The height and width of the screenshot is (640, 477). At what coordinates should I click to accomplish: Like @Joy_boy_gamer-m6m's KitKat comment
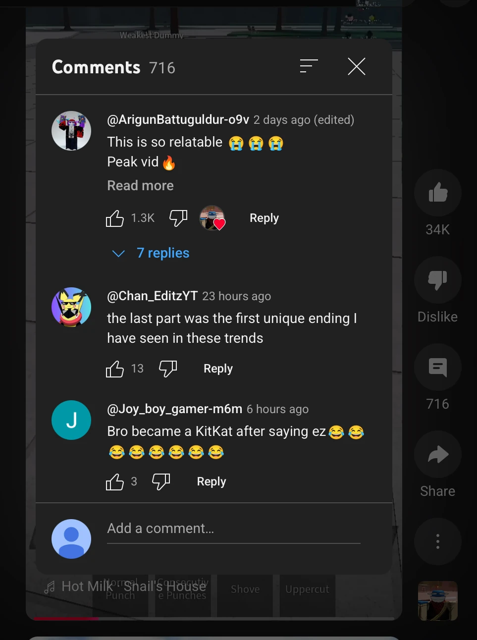pyautogui.click(x=115, y=482)
